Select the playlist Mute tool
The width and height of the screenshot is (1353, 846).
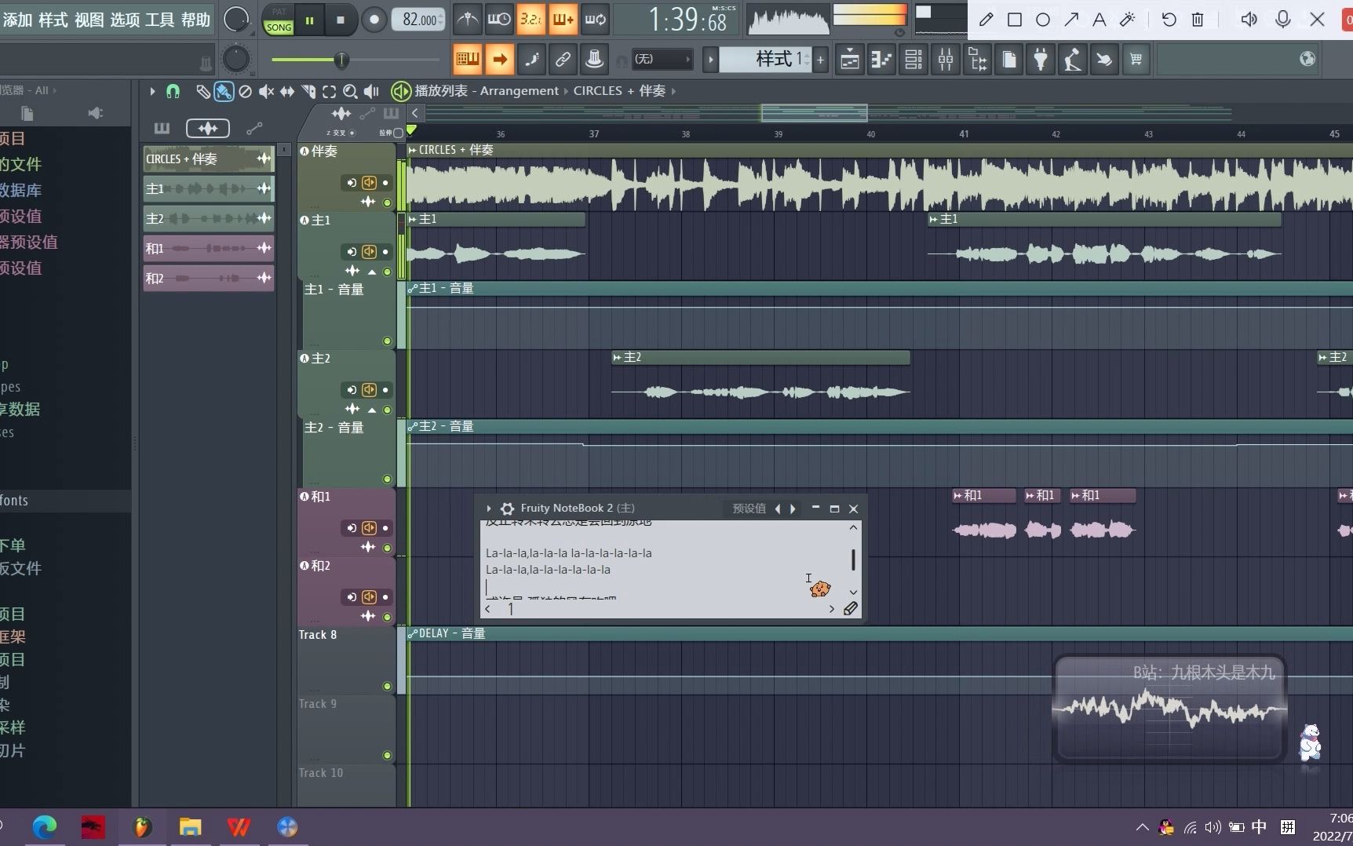pyautogui.click(x=266, y=92)
